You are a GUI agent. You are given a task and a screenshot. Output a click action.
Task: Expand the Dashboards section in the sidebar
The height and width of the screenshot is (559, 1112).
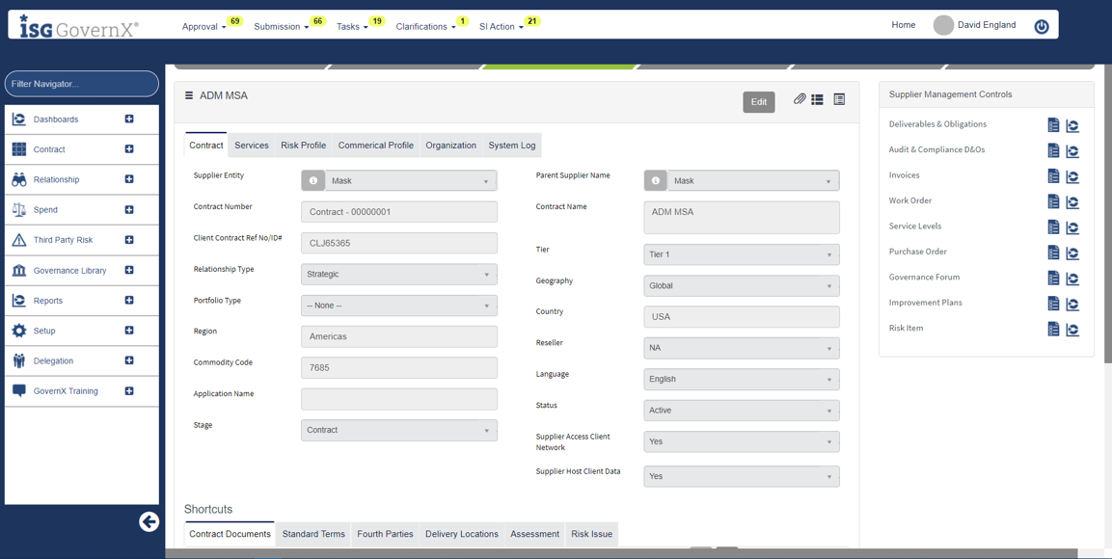click(x=128, y=119)
